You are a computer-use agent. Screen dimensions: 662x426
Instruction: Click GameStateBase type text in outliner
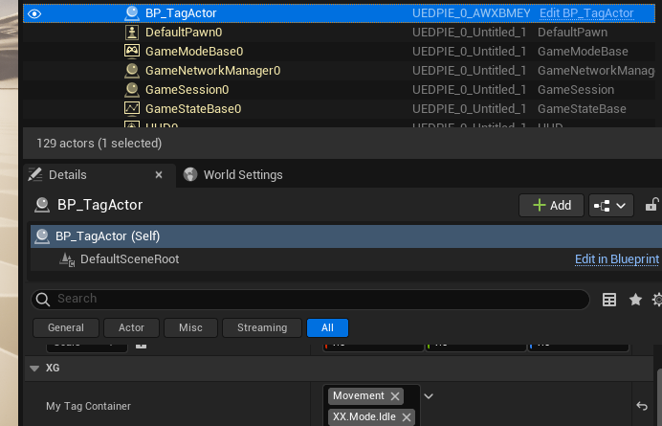pos(582,108)
